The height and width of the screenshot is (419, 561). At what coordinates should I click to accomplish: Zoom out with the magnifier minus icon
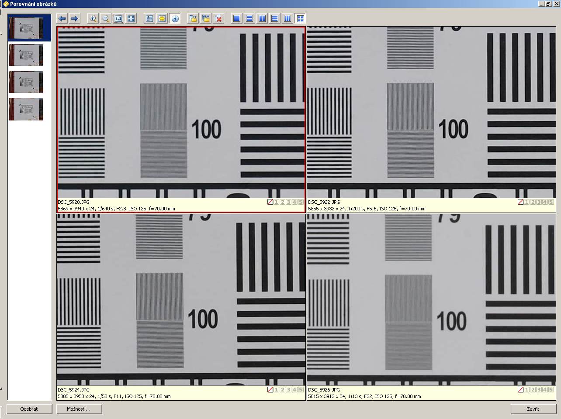(x=105, y=19)
